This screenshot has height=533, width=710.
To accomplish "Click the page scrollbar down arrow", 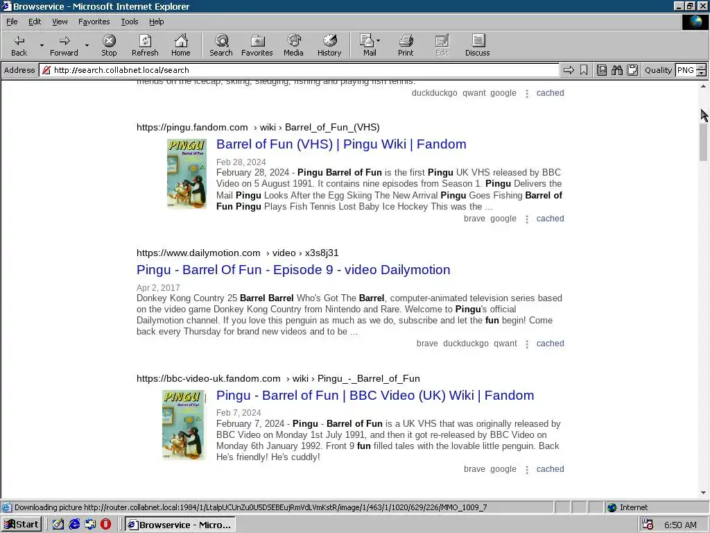I will click(x=703, y=493).
